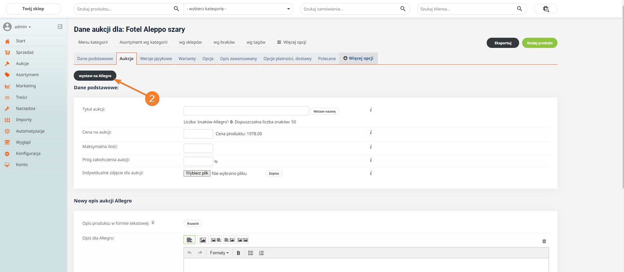Screen dimensions: 624x272
Task: Click the Wybierz plik file chooser
Action: (197, 173)
